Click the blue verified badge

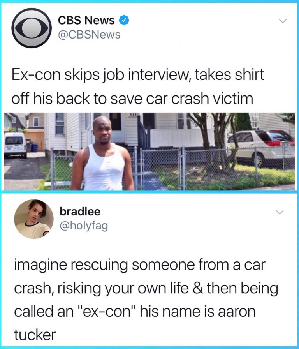point(124,21)
